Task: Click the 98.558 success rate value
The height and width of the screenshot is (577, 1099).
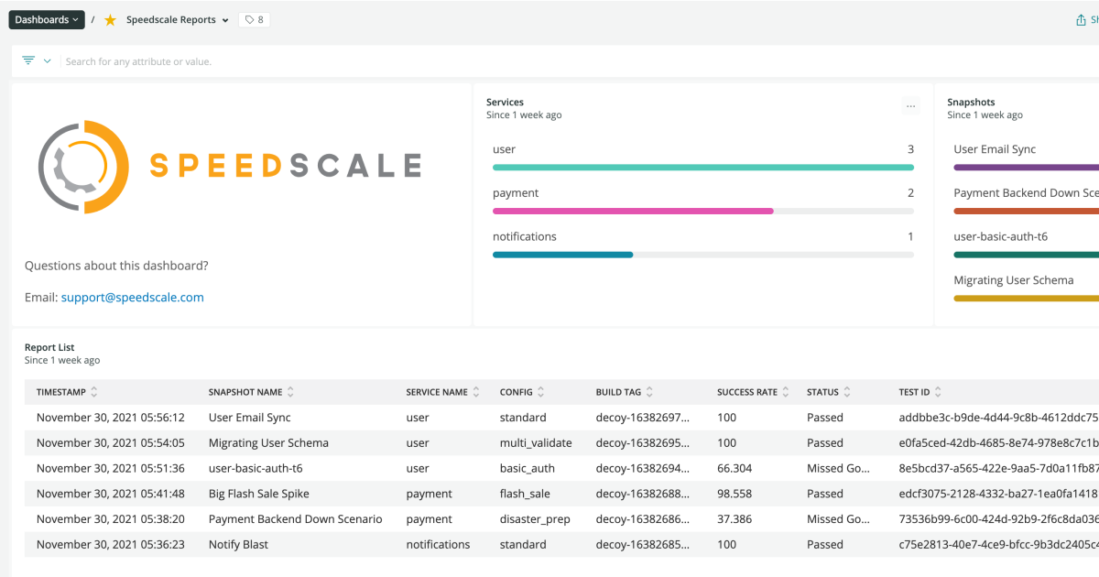Action: (x=734, y=494)
